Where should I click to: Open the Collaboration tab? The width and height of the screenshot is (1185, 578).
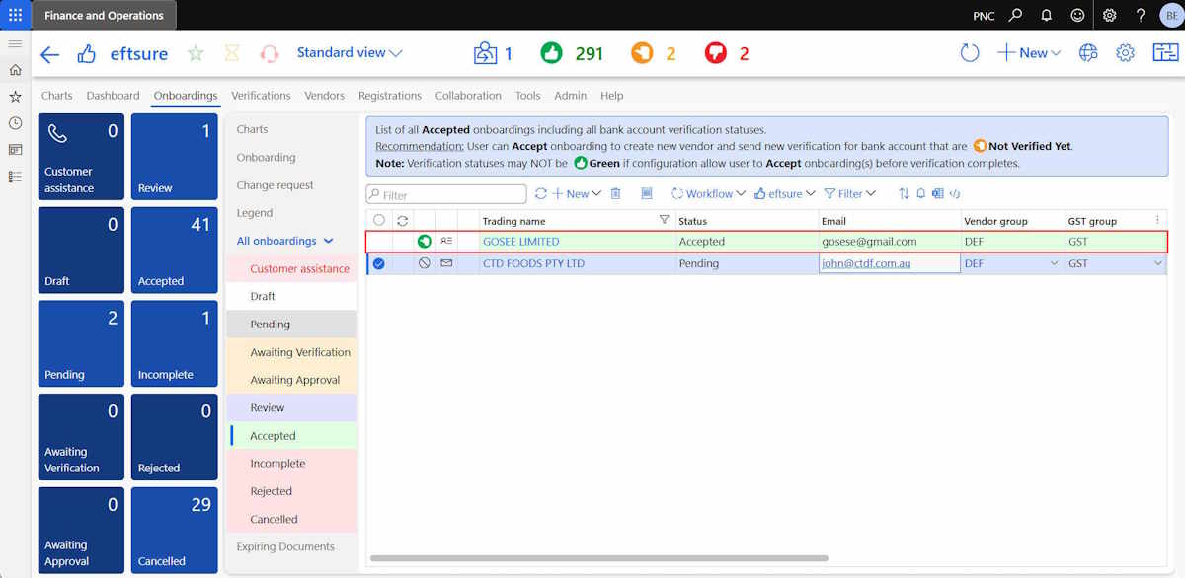click(x=468, y=96)
